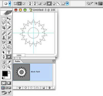Select the Eyedropper tool
Screen dimensions: 103x96
(9, 62)
